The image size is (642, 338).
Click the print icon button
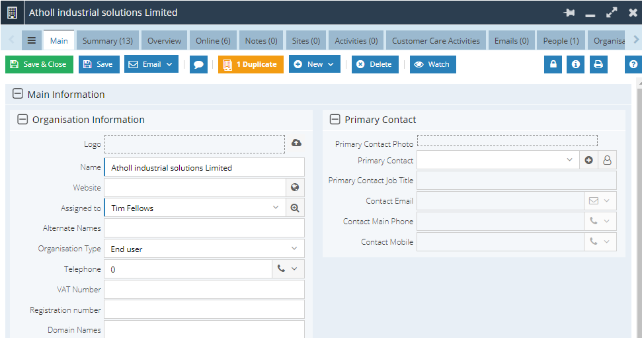(x=598, y=65)
